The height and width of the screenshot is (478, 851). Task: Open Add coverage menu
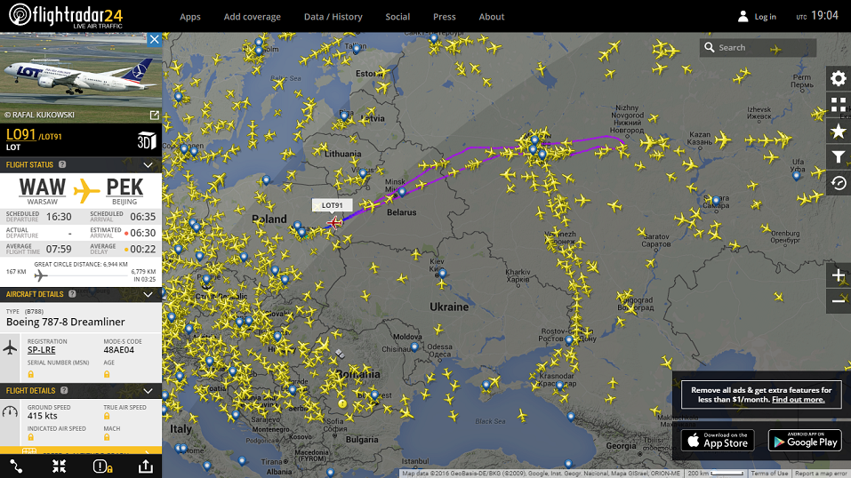click(x=253, y=17)
